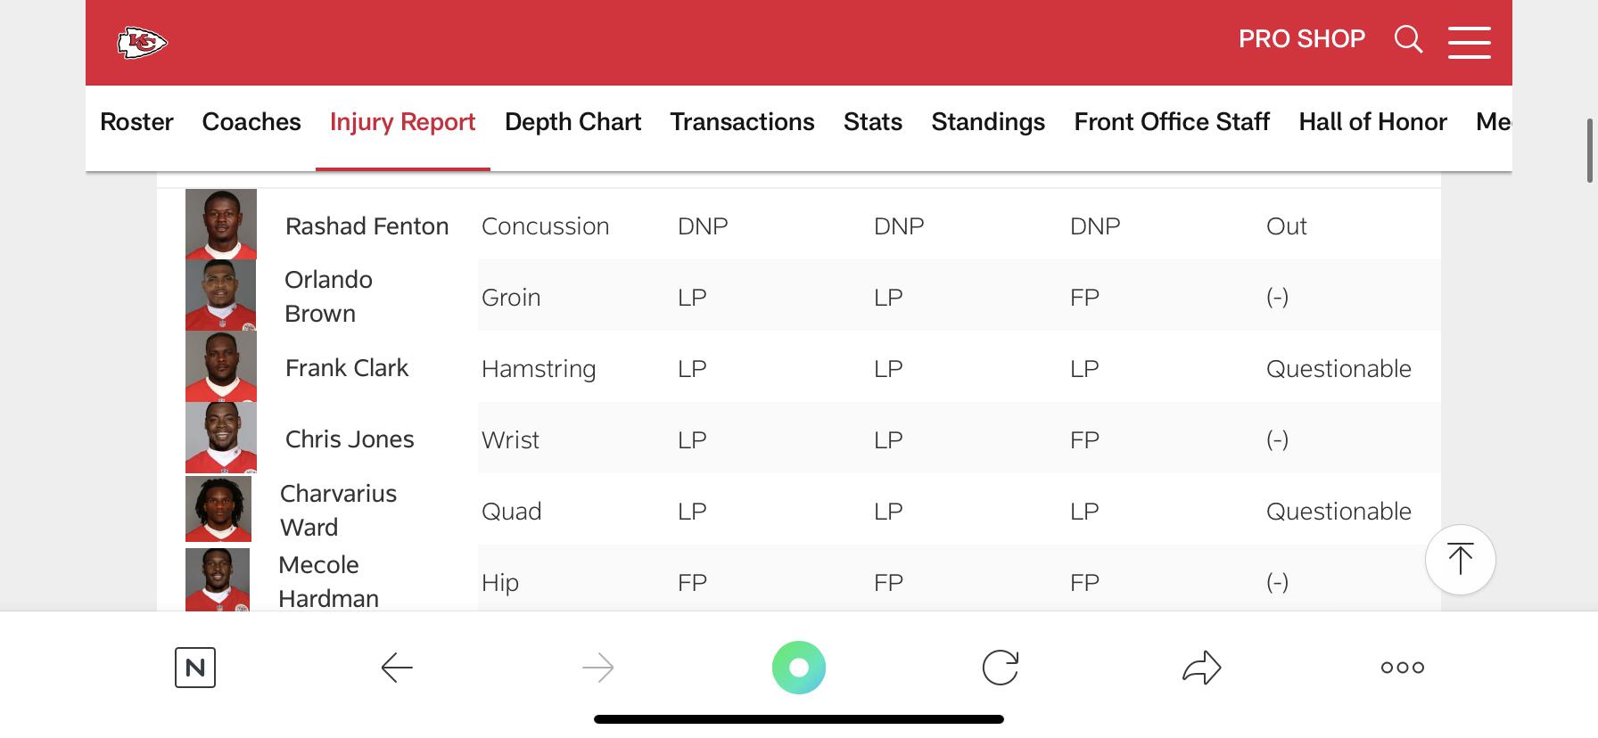Open the site search magnifier
Image resolution: width=1598 pixels, height=738 pixels.
(x=1408, y=39)
